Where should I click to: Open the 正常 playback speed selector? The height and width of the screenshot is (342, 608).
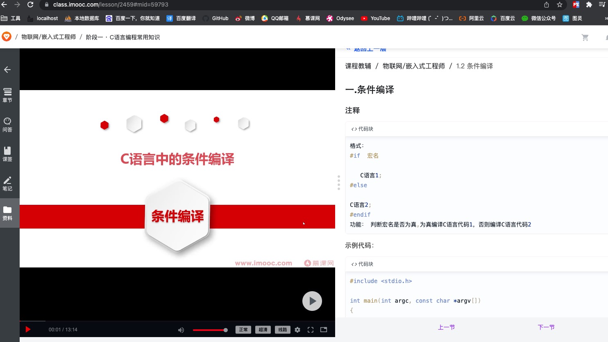(243, 330)
